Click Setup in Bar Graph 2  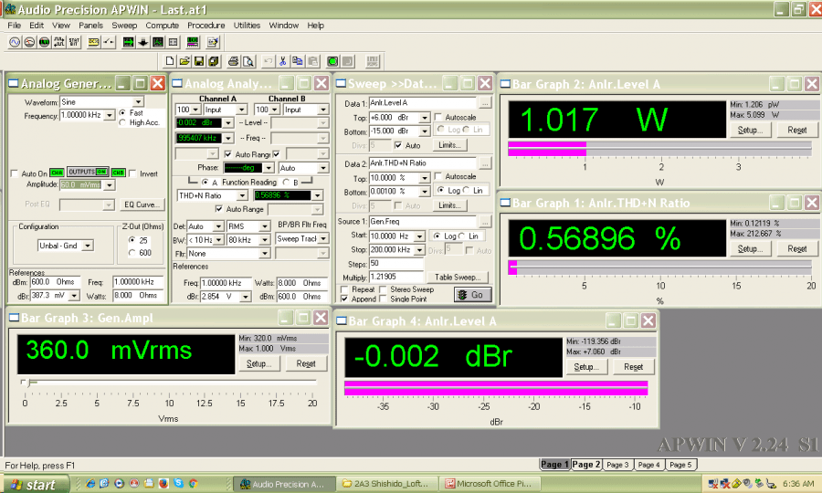(x=750, y=130)
